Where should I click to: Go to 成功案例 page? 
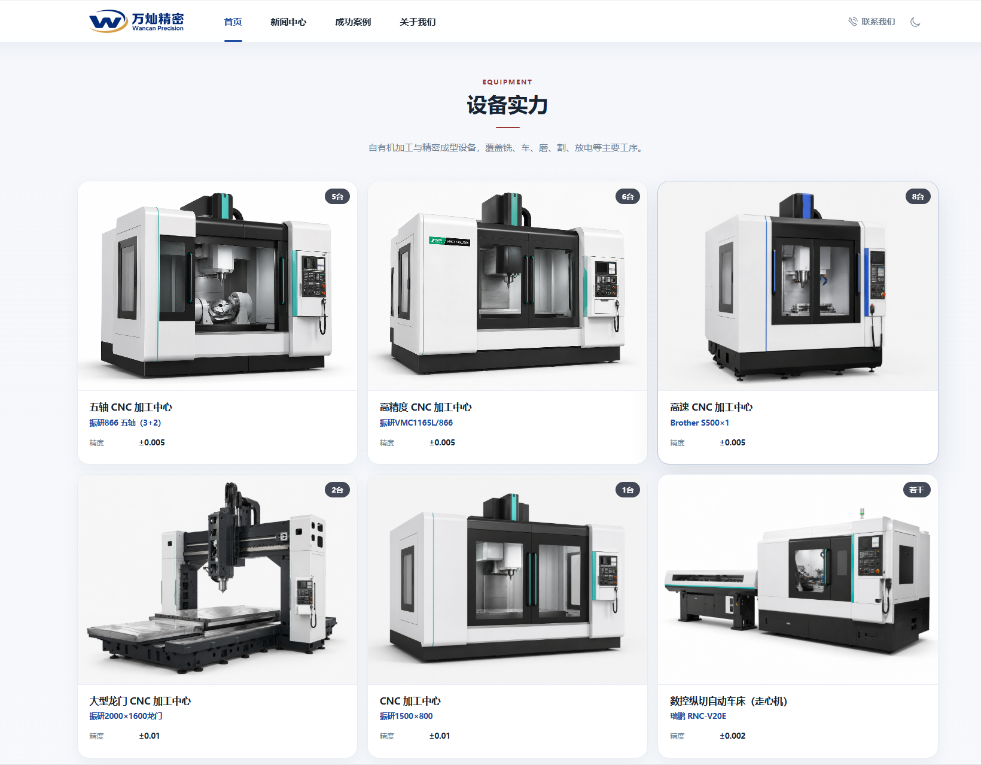353,22
